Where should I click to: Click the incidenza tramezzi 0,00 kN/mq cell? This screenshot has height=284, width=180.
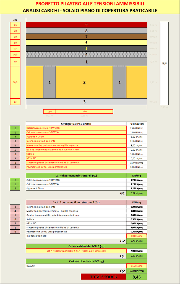pos(136,236)
